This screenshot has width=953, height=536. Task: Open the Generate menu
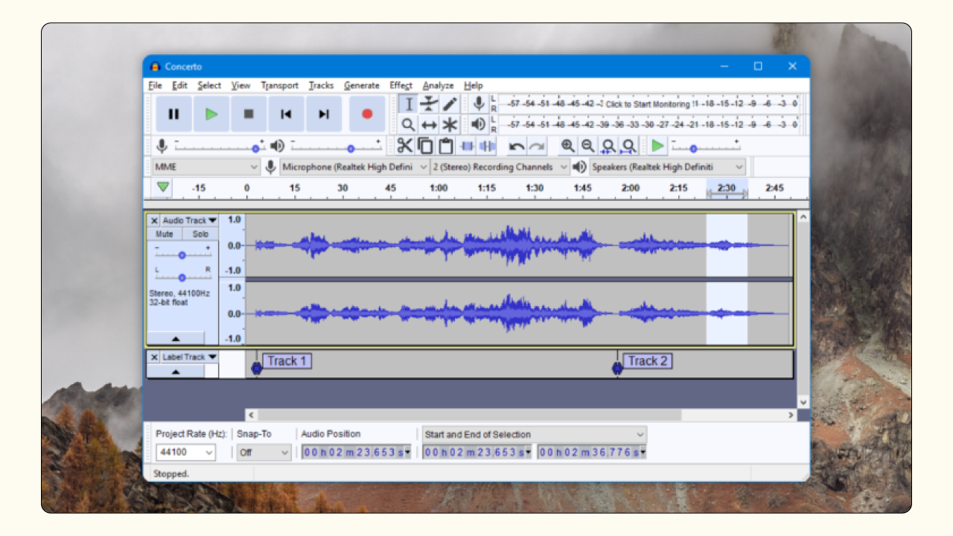point(361,86)
